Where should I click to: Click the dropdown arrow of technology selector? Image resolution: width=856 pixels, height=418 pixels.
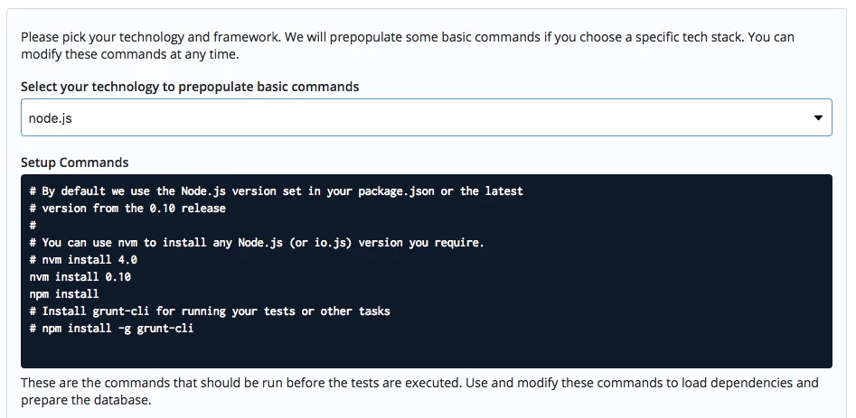point(818,117)
